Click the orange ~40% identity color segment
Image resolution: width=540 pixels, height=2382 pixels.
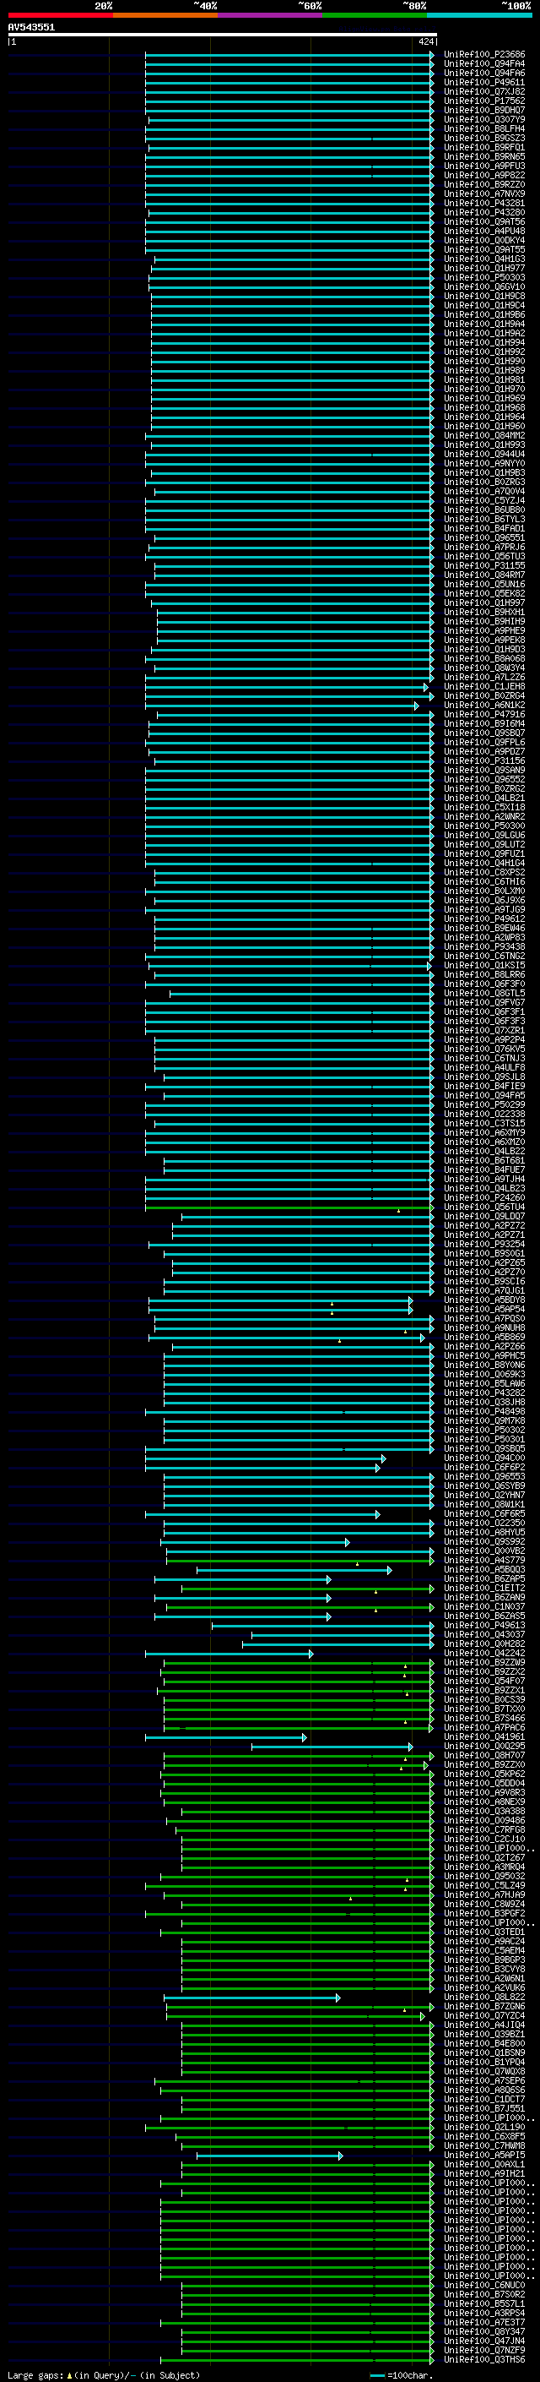click(165, 16)
